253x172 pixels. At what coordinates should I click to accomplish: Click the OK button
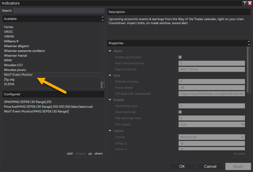click(x=182, y=166)
